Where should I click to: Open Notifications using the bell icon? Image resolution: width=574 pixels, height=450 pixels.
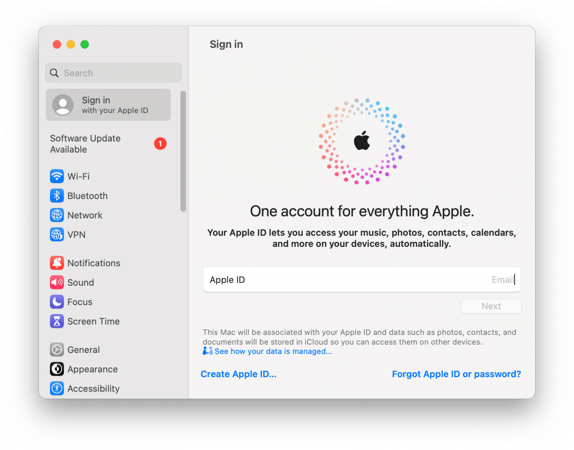pyautogui.click(x=56, y=263)
